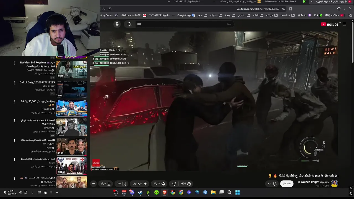Dislike the video using thumbs-down
Image resolution: width=354 pixels, height=199 pixels.
[x=174, y=184]
